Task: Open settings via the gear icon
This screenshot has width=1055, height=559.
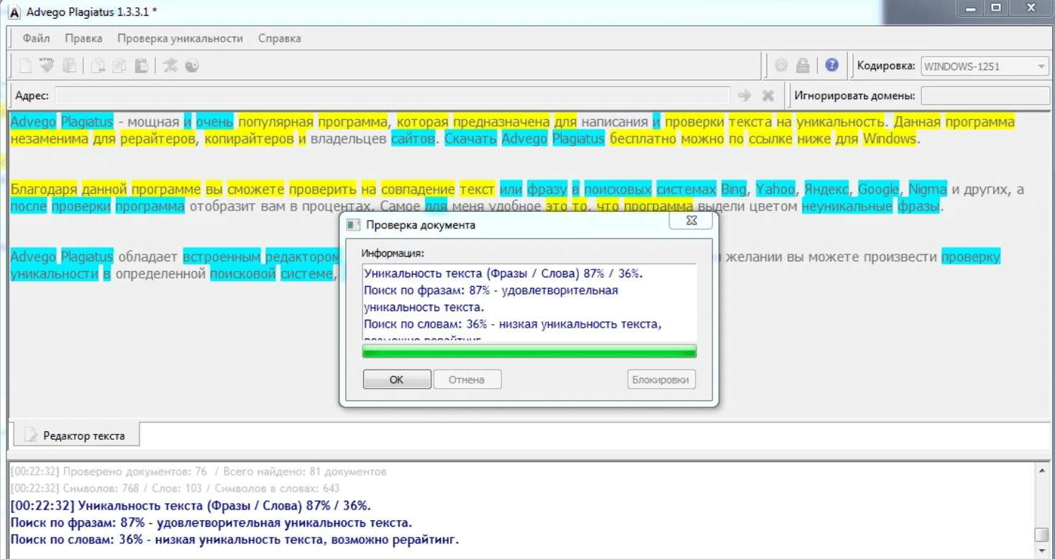Action: pos(781,66)
